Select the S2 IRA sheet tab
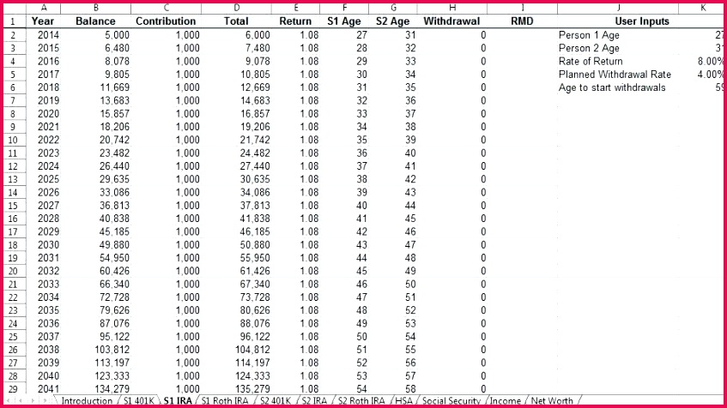The image size is (727, 408). click(315, 401)
